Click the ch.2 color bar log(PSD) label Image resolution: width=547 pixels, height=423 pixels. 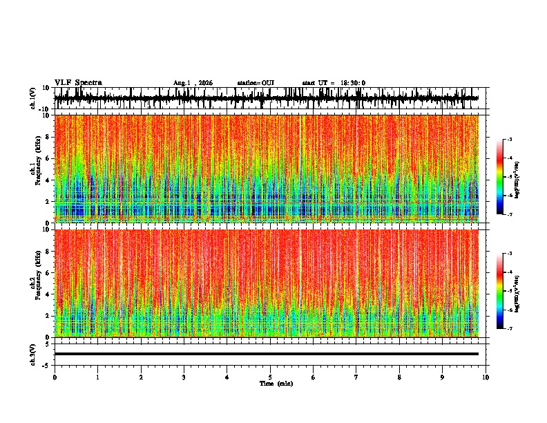[517, 294]
